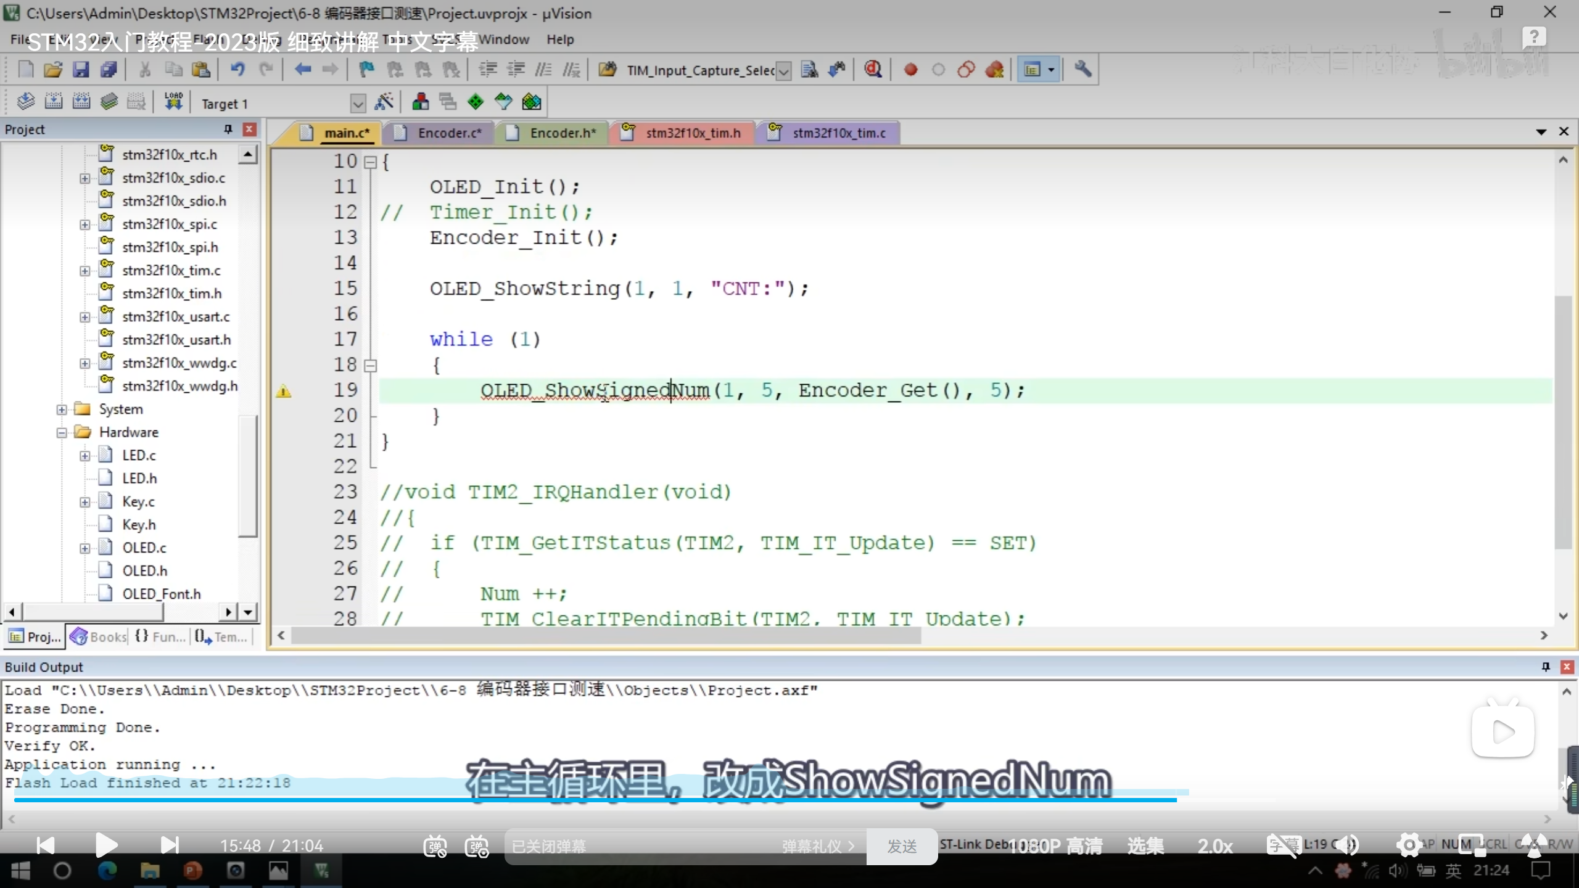Open Options for Target magic wand icon
This screenshot has width=1579, height=888.
384,102
